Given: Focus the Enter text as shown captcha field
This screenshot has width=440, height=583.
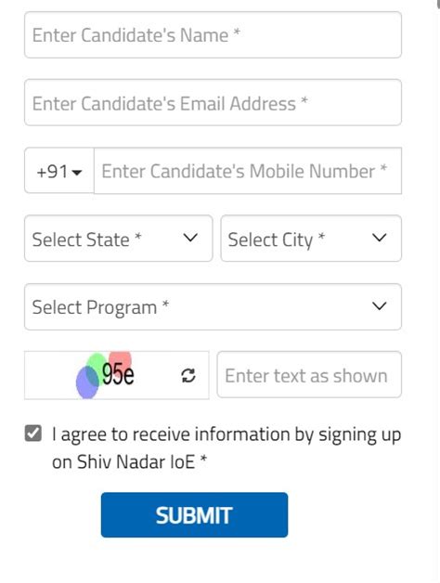Looking at the screenshot, I should point(309,375).
